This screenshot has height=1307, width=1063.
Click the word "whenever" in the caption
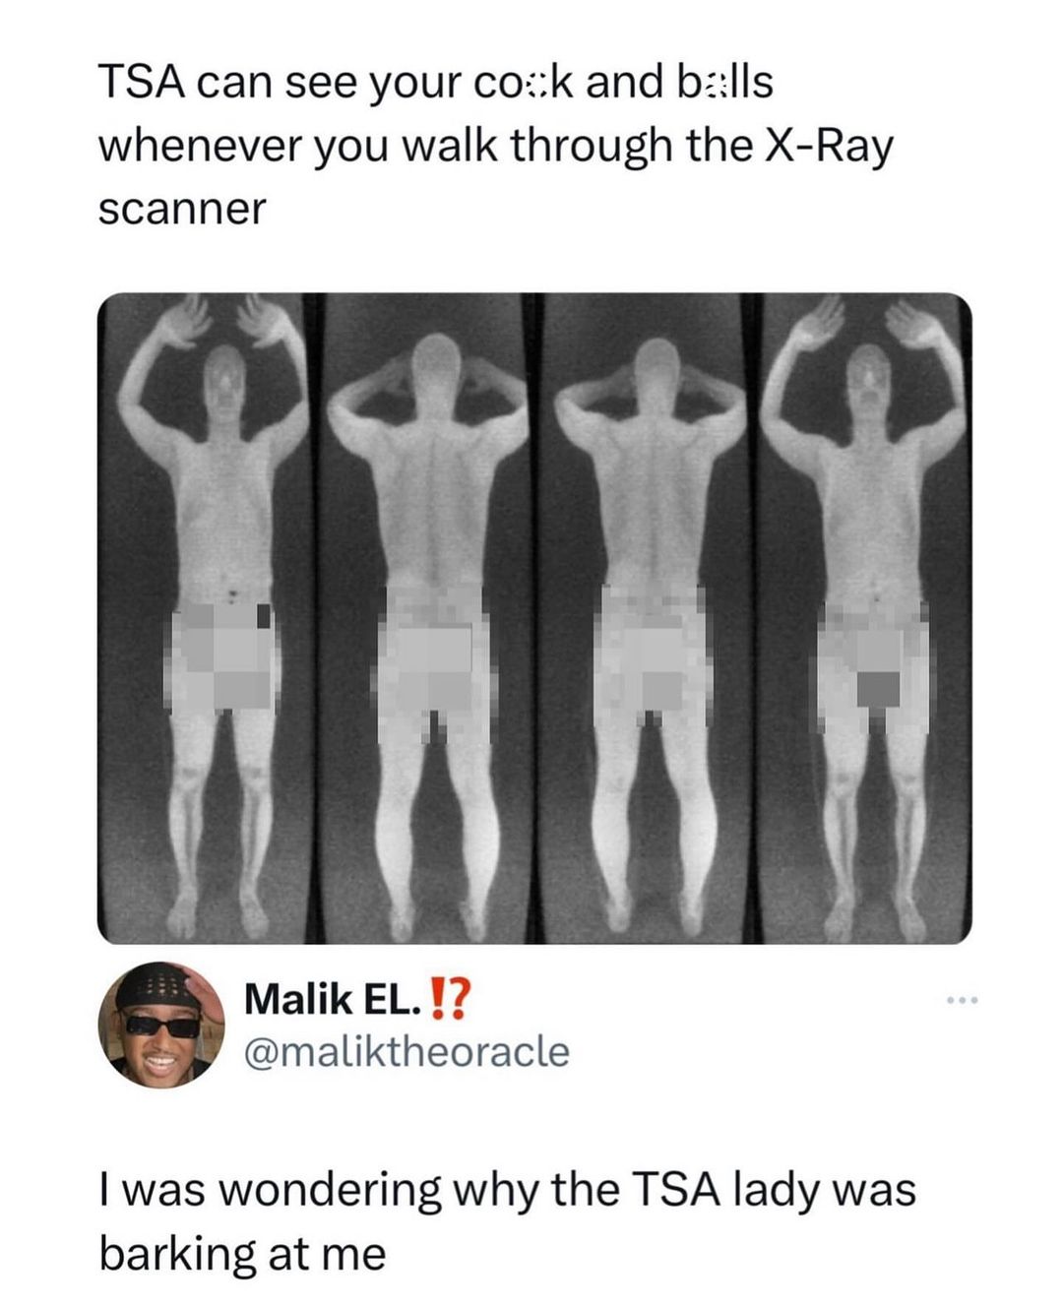201,146
